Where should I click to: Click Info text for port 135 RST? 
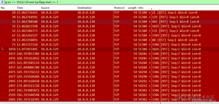[x=169, y=31]
